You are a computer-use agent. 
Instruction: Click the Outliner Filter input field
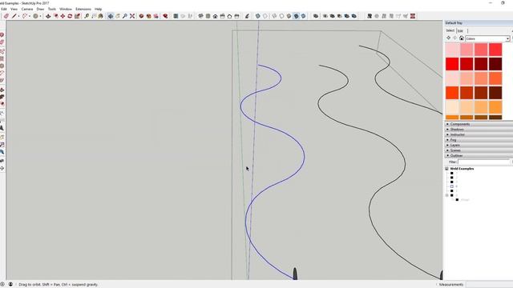[483, 162]
